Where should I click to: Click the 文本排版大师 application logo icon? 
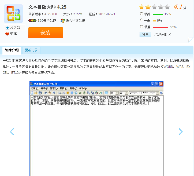coord(13,14)
